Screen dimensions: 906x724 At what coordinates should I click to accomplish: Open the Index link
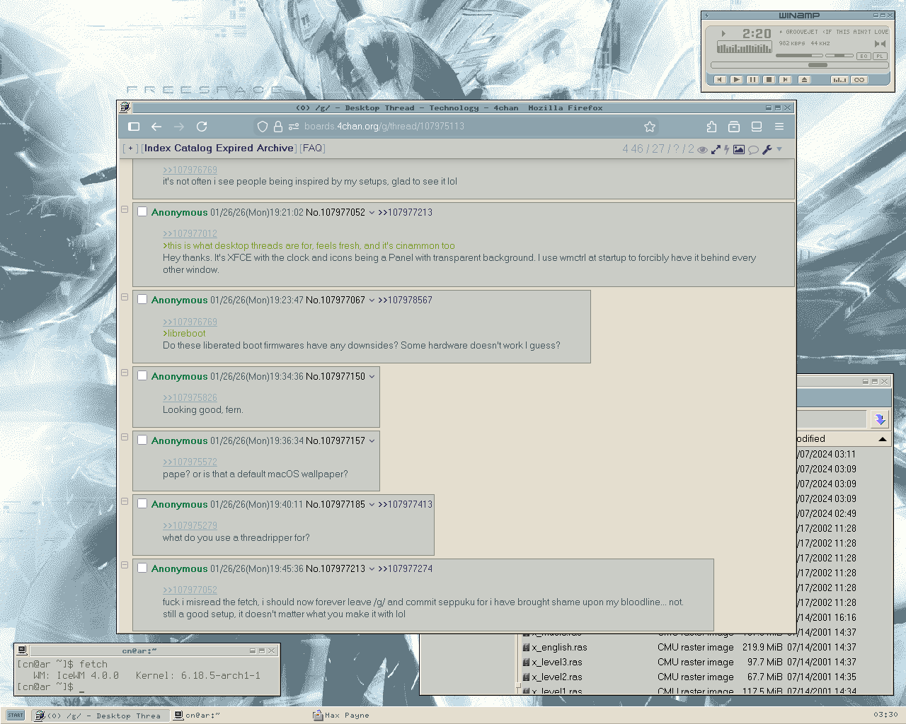(x=158, y=148)
